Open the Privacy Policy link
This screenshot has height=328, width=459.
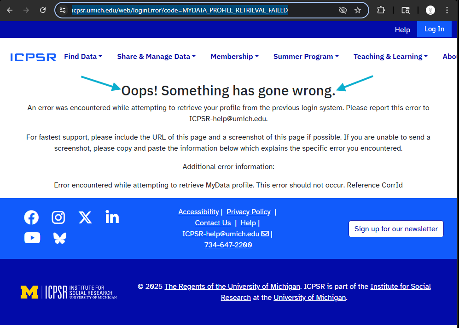[249, 212]
